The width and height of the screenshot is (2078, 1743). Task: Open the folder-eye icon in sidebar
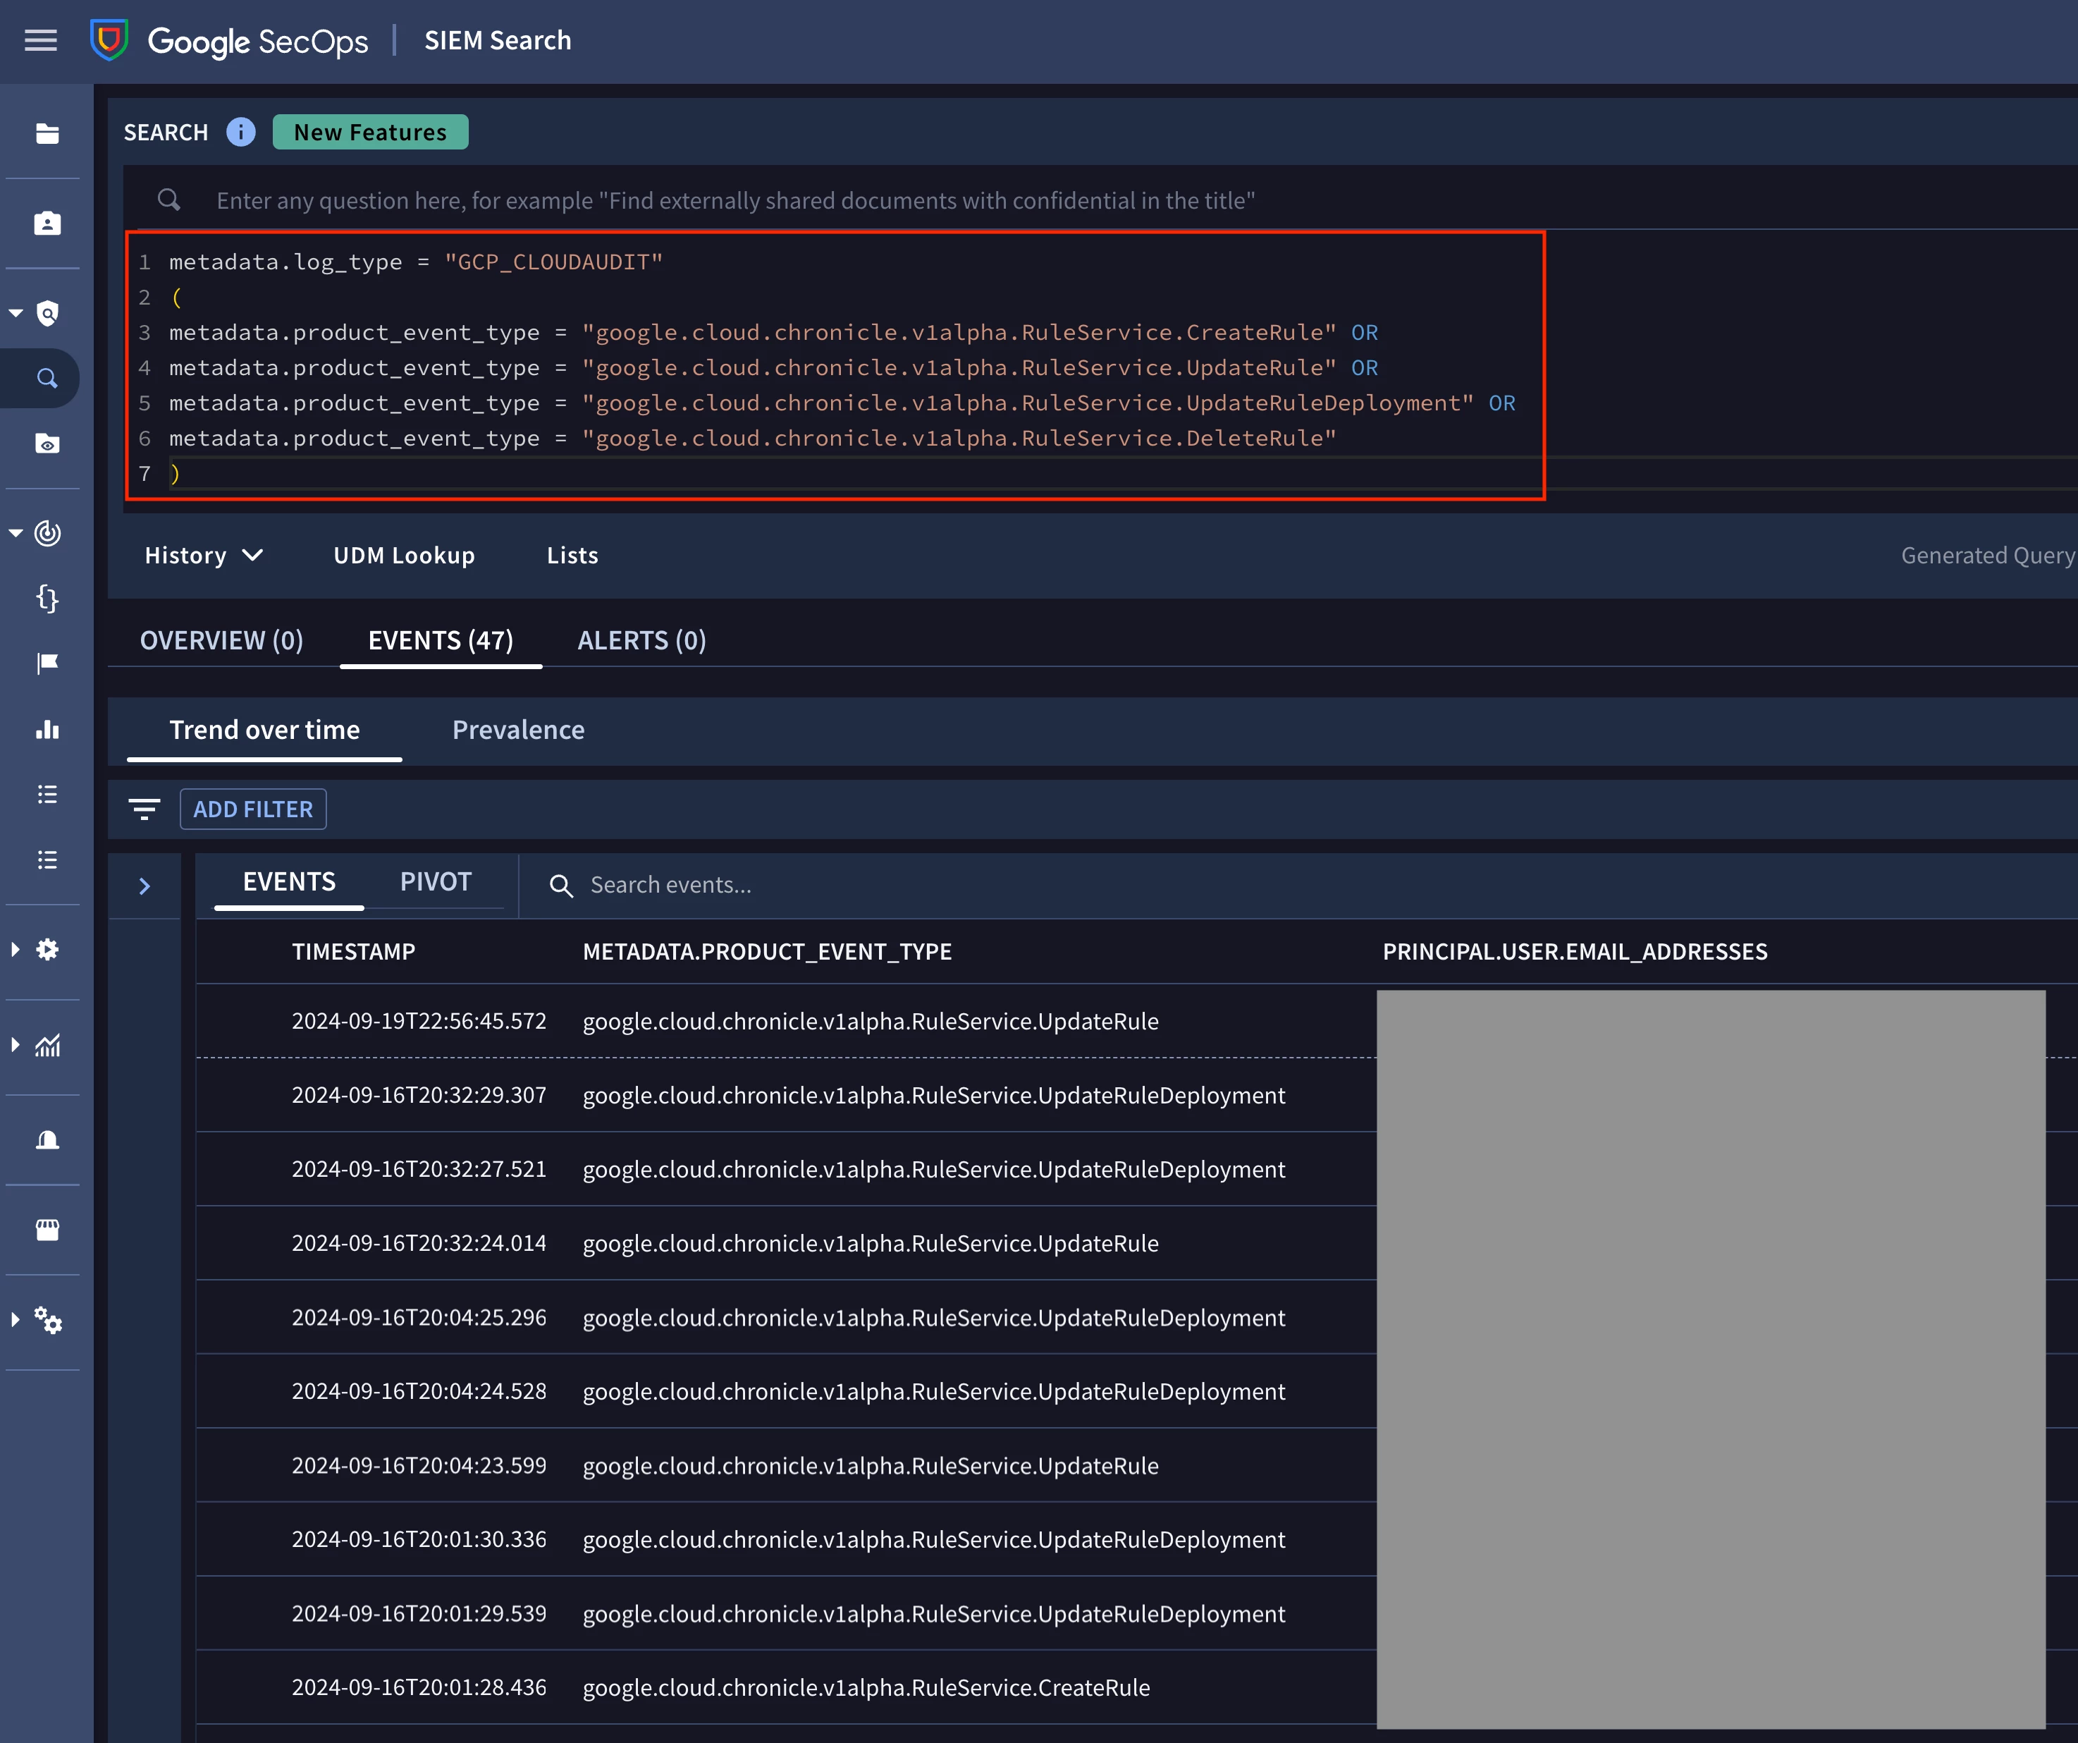47,444
